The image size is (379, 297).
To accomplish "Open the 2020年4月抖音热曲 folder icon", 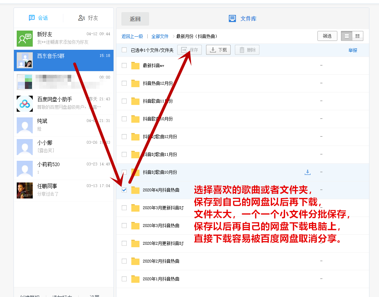I will click(x=135, y=190).
